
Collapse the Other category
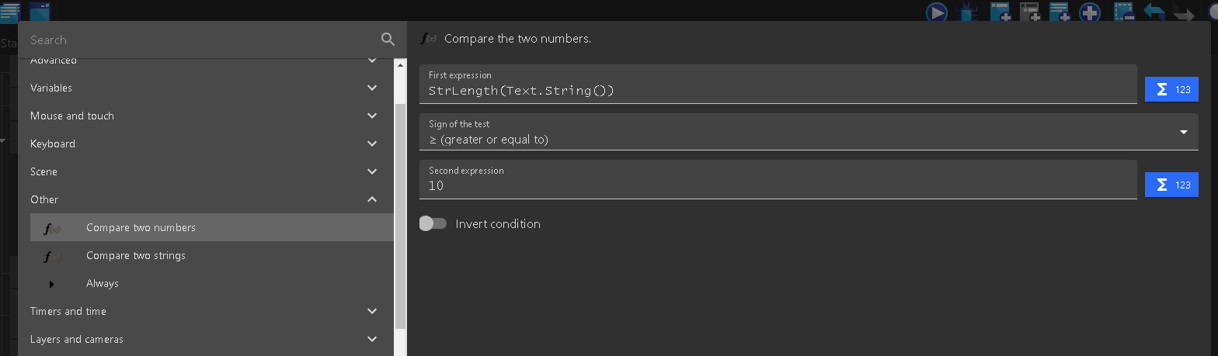(x=206, y=199)
